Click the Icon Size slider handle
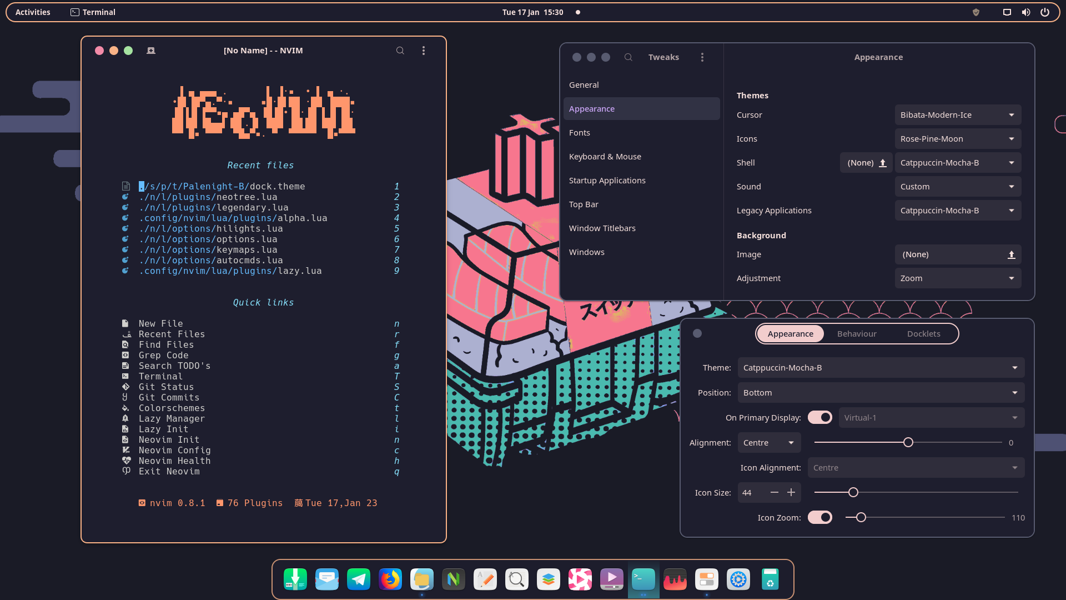Image resolution: width=1066 pixels, height=600 pixels. tap(853, 492)
